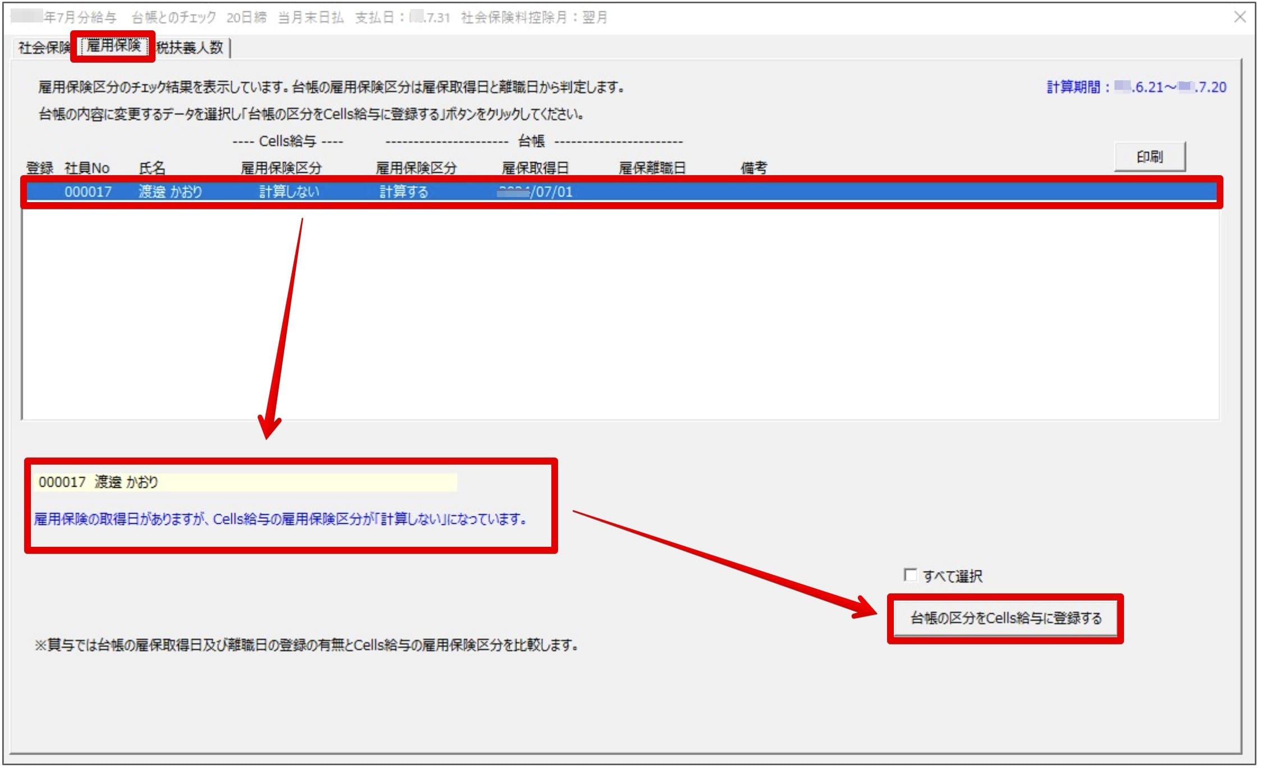
Task: Click the 印刷 print button
Action: (x=1149, y=157)
